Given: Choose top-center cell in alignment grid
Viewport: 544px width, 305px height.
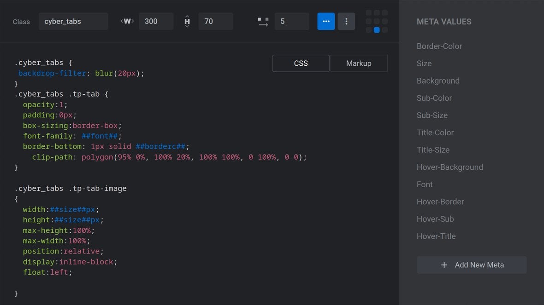Looking at the screenshot, I should click(377, 13).
